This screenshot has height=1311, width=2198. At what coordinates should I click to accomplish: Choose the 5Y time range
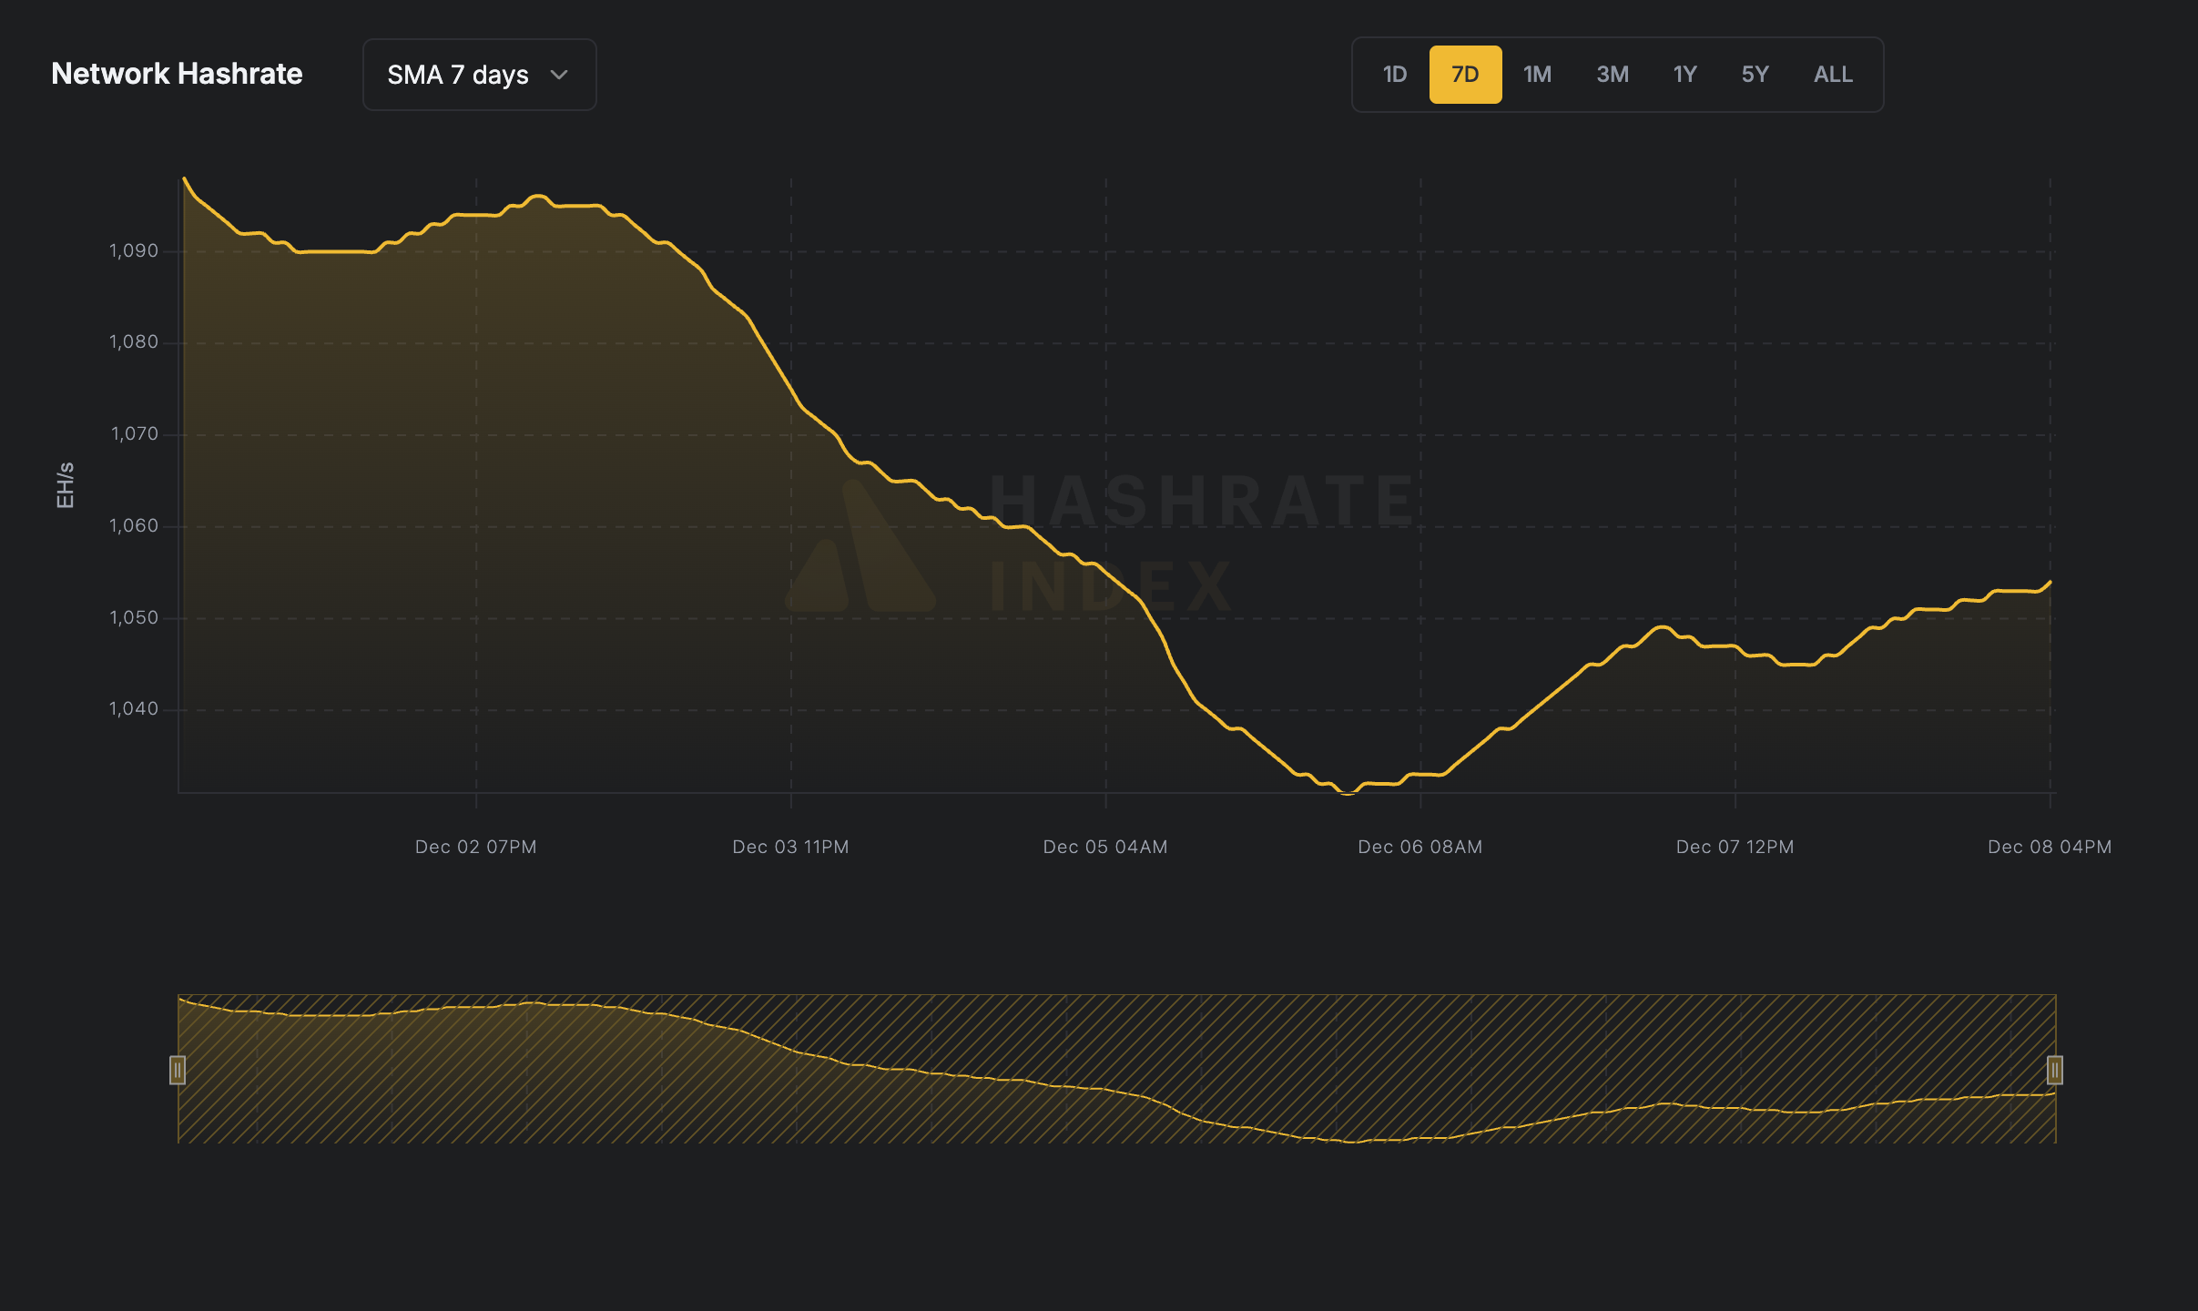1755,74
